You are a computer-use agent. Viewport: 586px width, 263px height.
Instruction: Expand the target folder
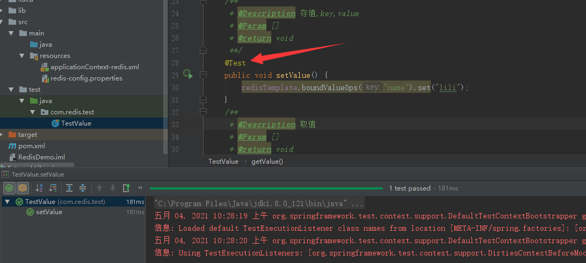pyautogui.click(x=3, y=135)
